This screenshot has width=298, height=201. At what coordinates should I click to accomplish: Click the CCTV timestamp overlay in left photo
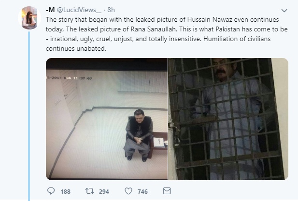(x=69, y=78)
